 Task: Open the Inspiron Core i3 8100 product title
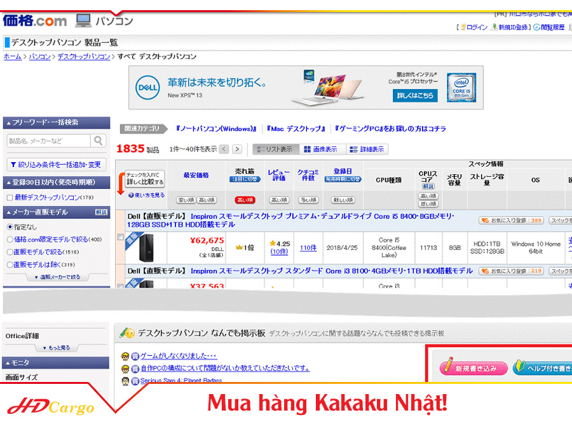pos(332,271)
